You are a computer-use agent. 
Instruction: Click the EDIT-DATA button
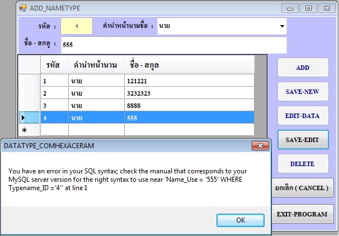303,116
